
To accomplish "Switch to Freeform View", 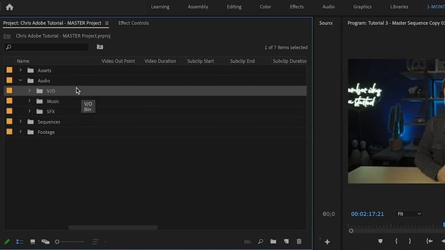I will pyautogui.click(x=45, y=242).
